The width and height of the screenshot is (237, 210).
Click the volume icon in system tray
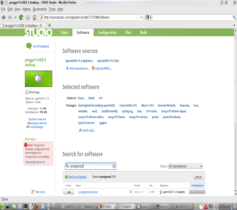[196, 207]
